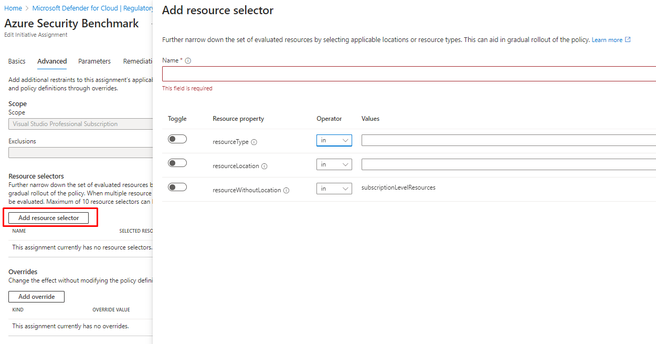The height and width of the screenshot is (344, 656).
Task: Open operator dropdown for resourceType
Action: 334,140
